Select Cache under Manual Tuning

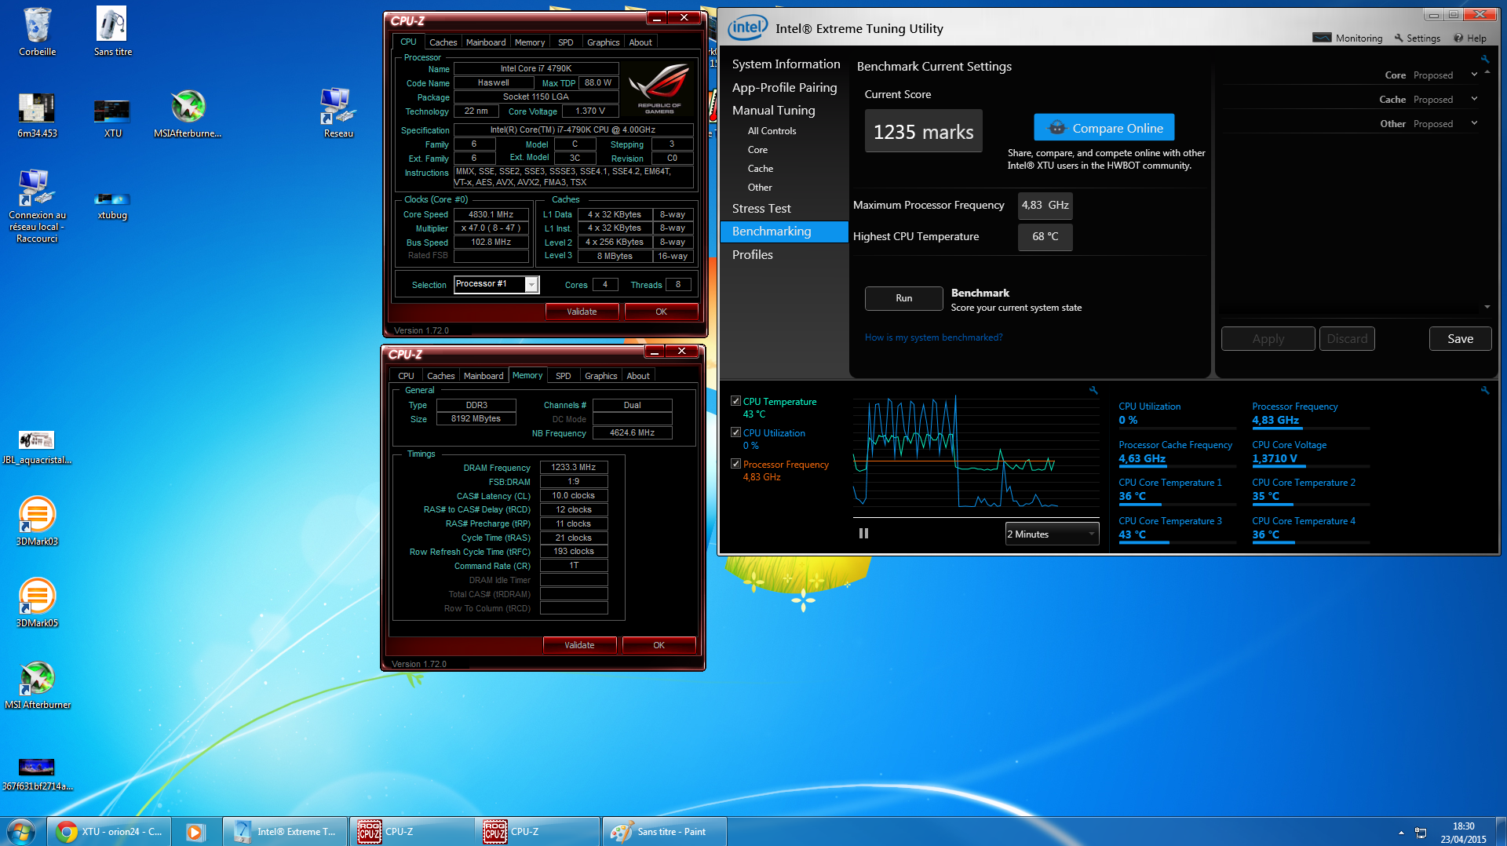pyautogui.click(x=760, y=169)
